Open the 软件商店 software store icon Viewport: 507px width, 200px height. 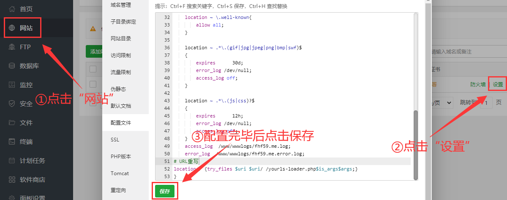coord(12,179)
